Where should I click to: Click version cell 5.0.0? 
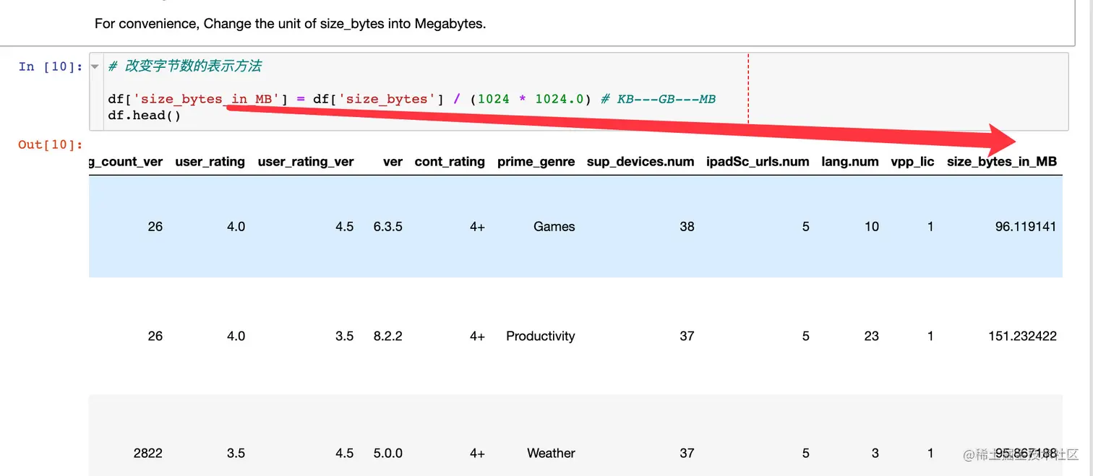[x=388, y=454]
